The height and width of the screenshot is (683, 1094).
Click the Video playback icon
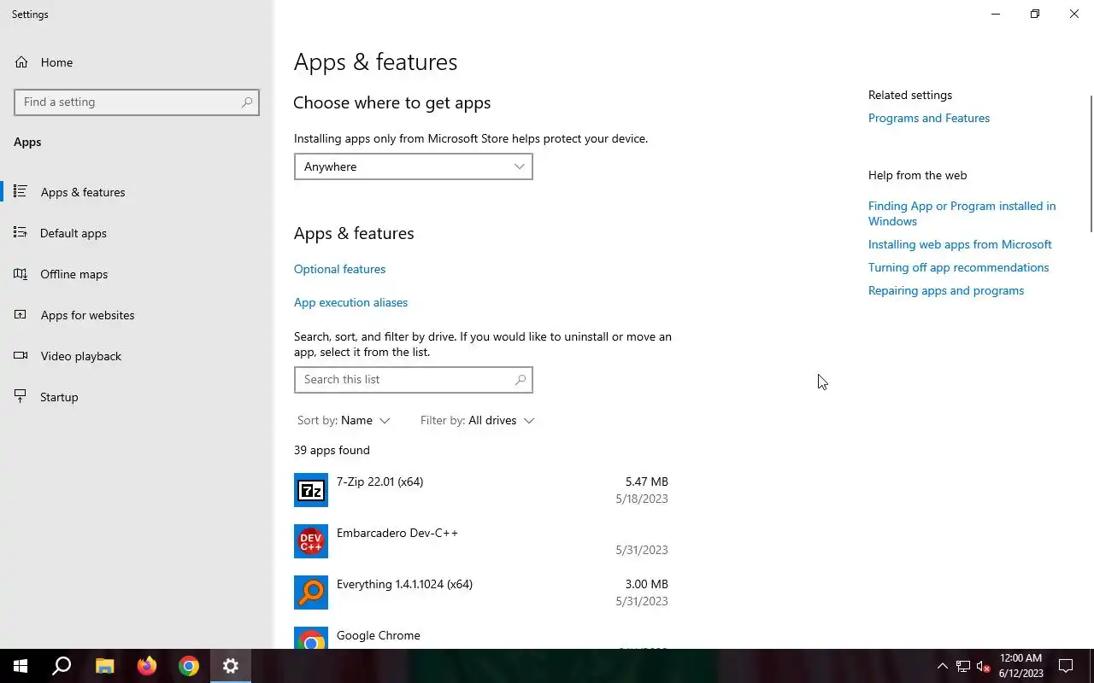pyautogui.click(x=21, y=355)
